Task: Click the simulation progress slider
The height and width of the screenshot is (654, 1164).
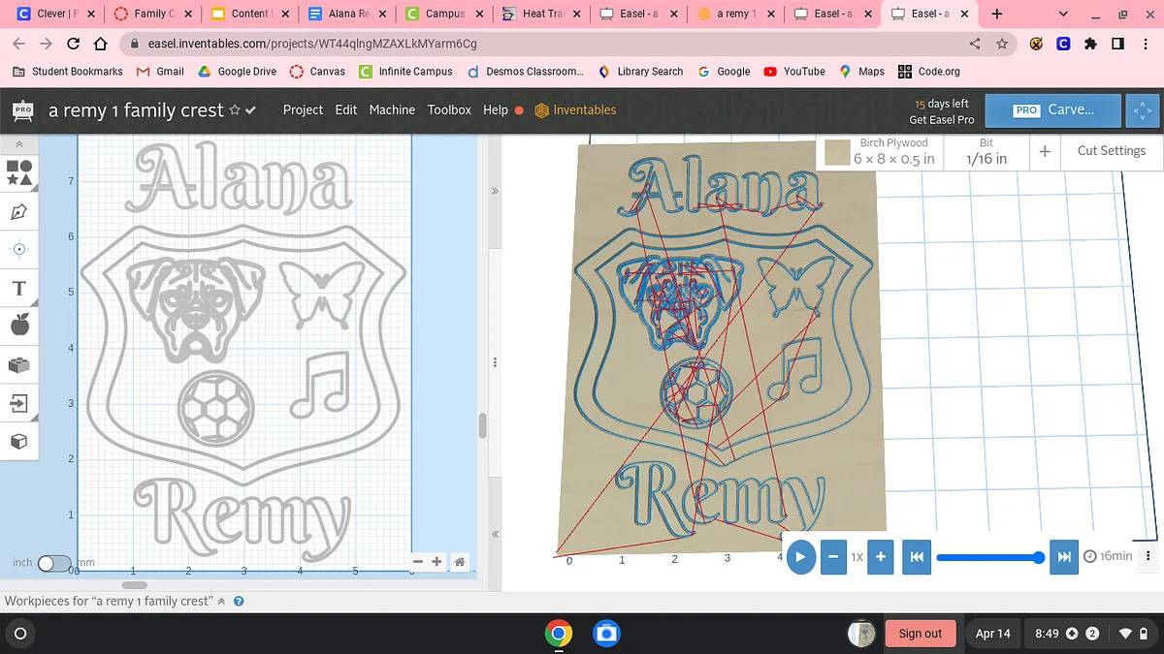Action: 989,557
